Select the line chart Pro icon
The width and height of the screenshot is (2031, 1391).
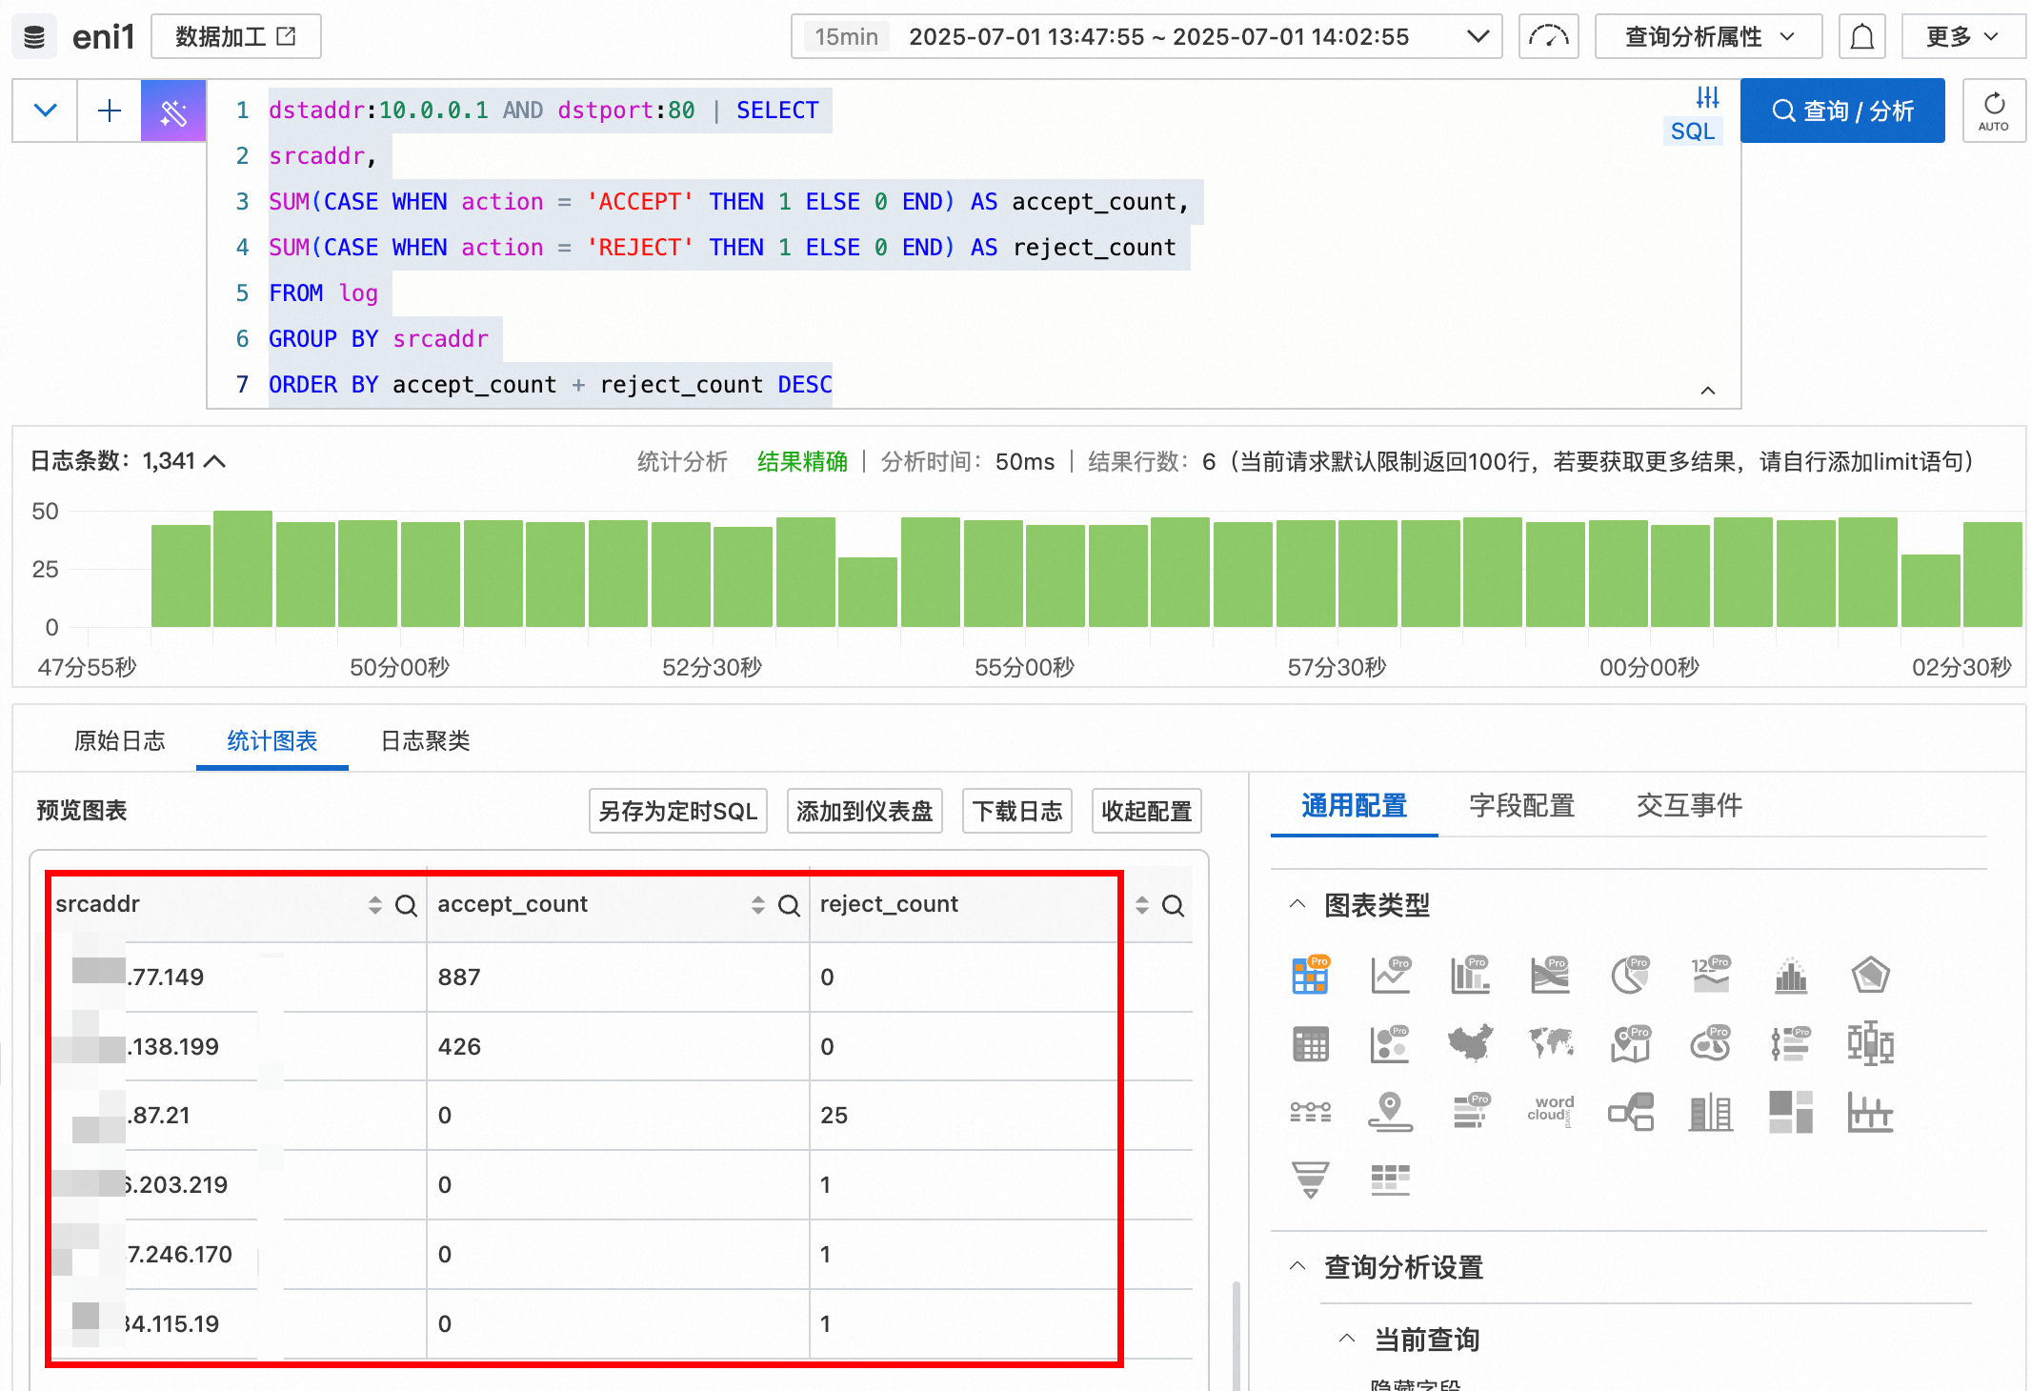(1391, 975)
